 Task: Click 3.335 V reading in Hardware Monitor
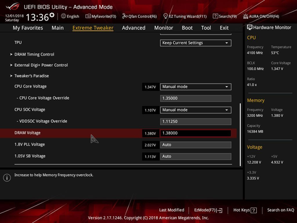[x=253, y=178]
